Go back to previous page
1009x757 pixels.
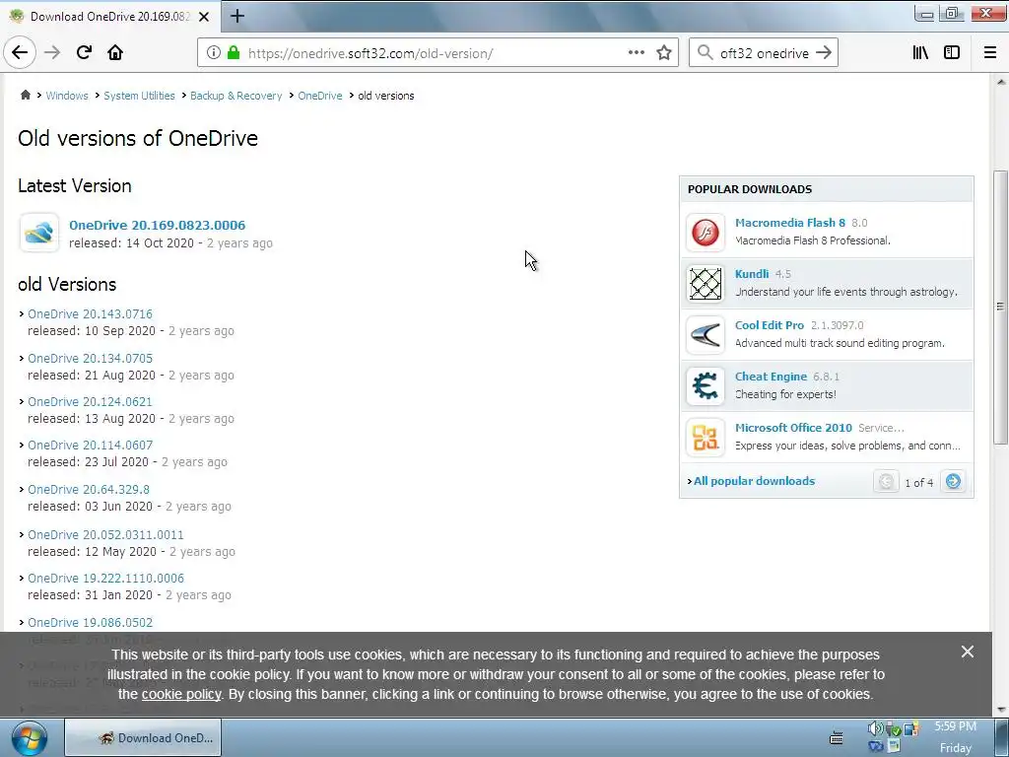pos(20,52)
